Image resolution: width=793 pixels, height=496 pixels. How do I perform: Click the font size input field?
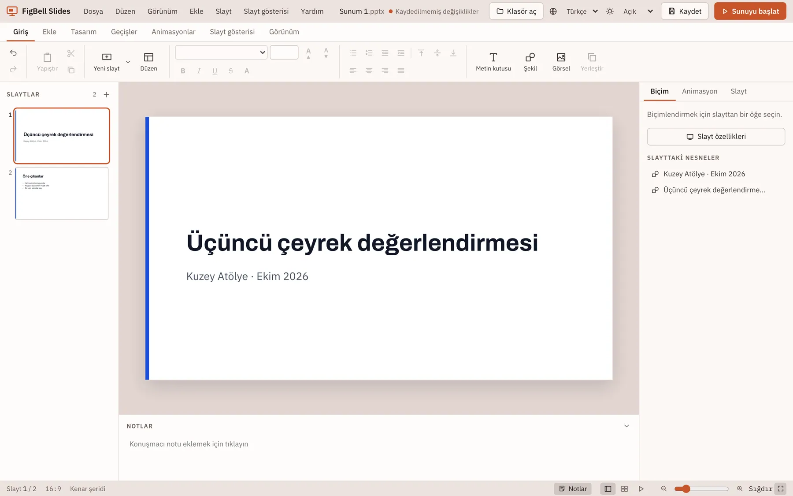(x=284, y=52)
